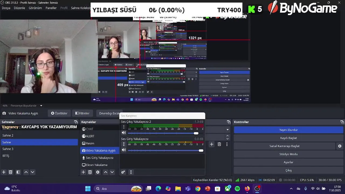345x194 pixels.
Task: Select the CHAT source
Action: click(100, 129)
